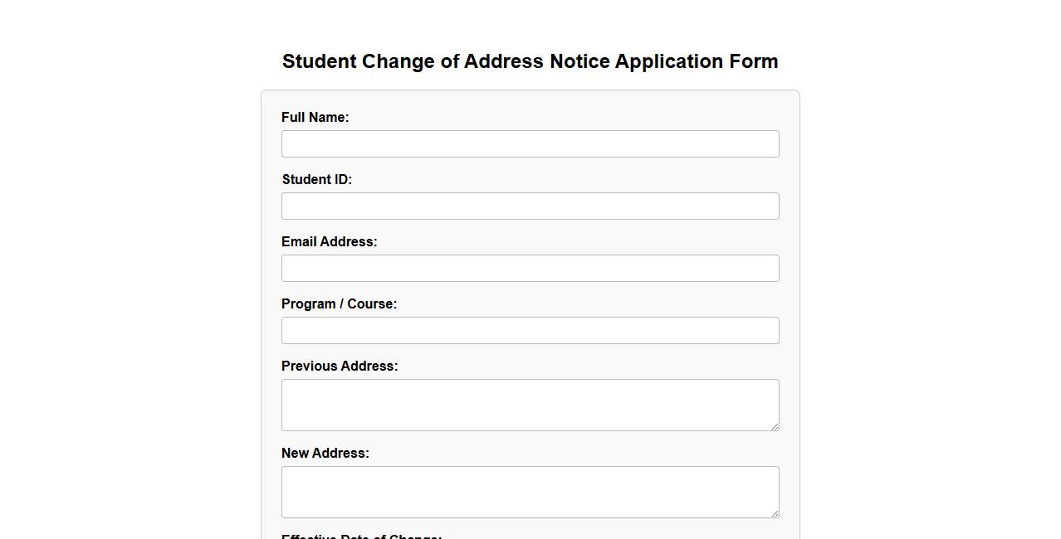Select the Previous Address label
The width and height of the screenshot is (1061, 539).
340,366
